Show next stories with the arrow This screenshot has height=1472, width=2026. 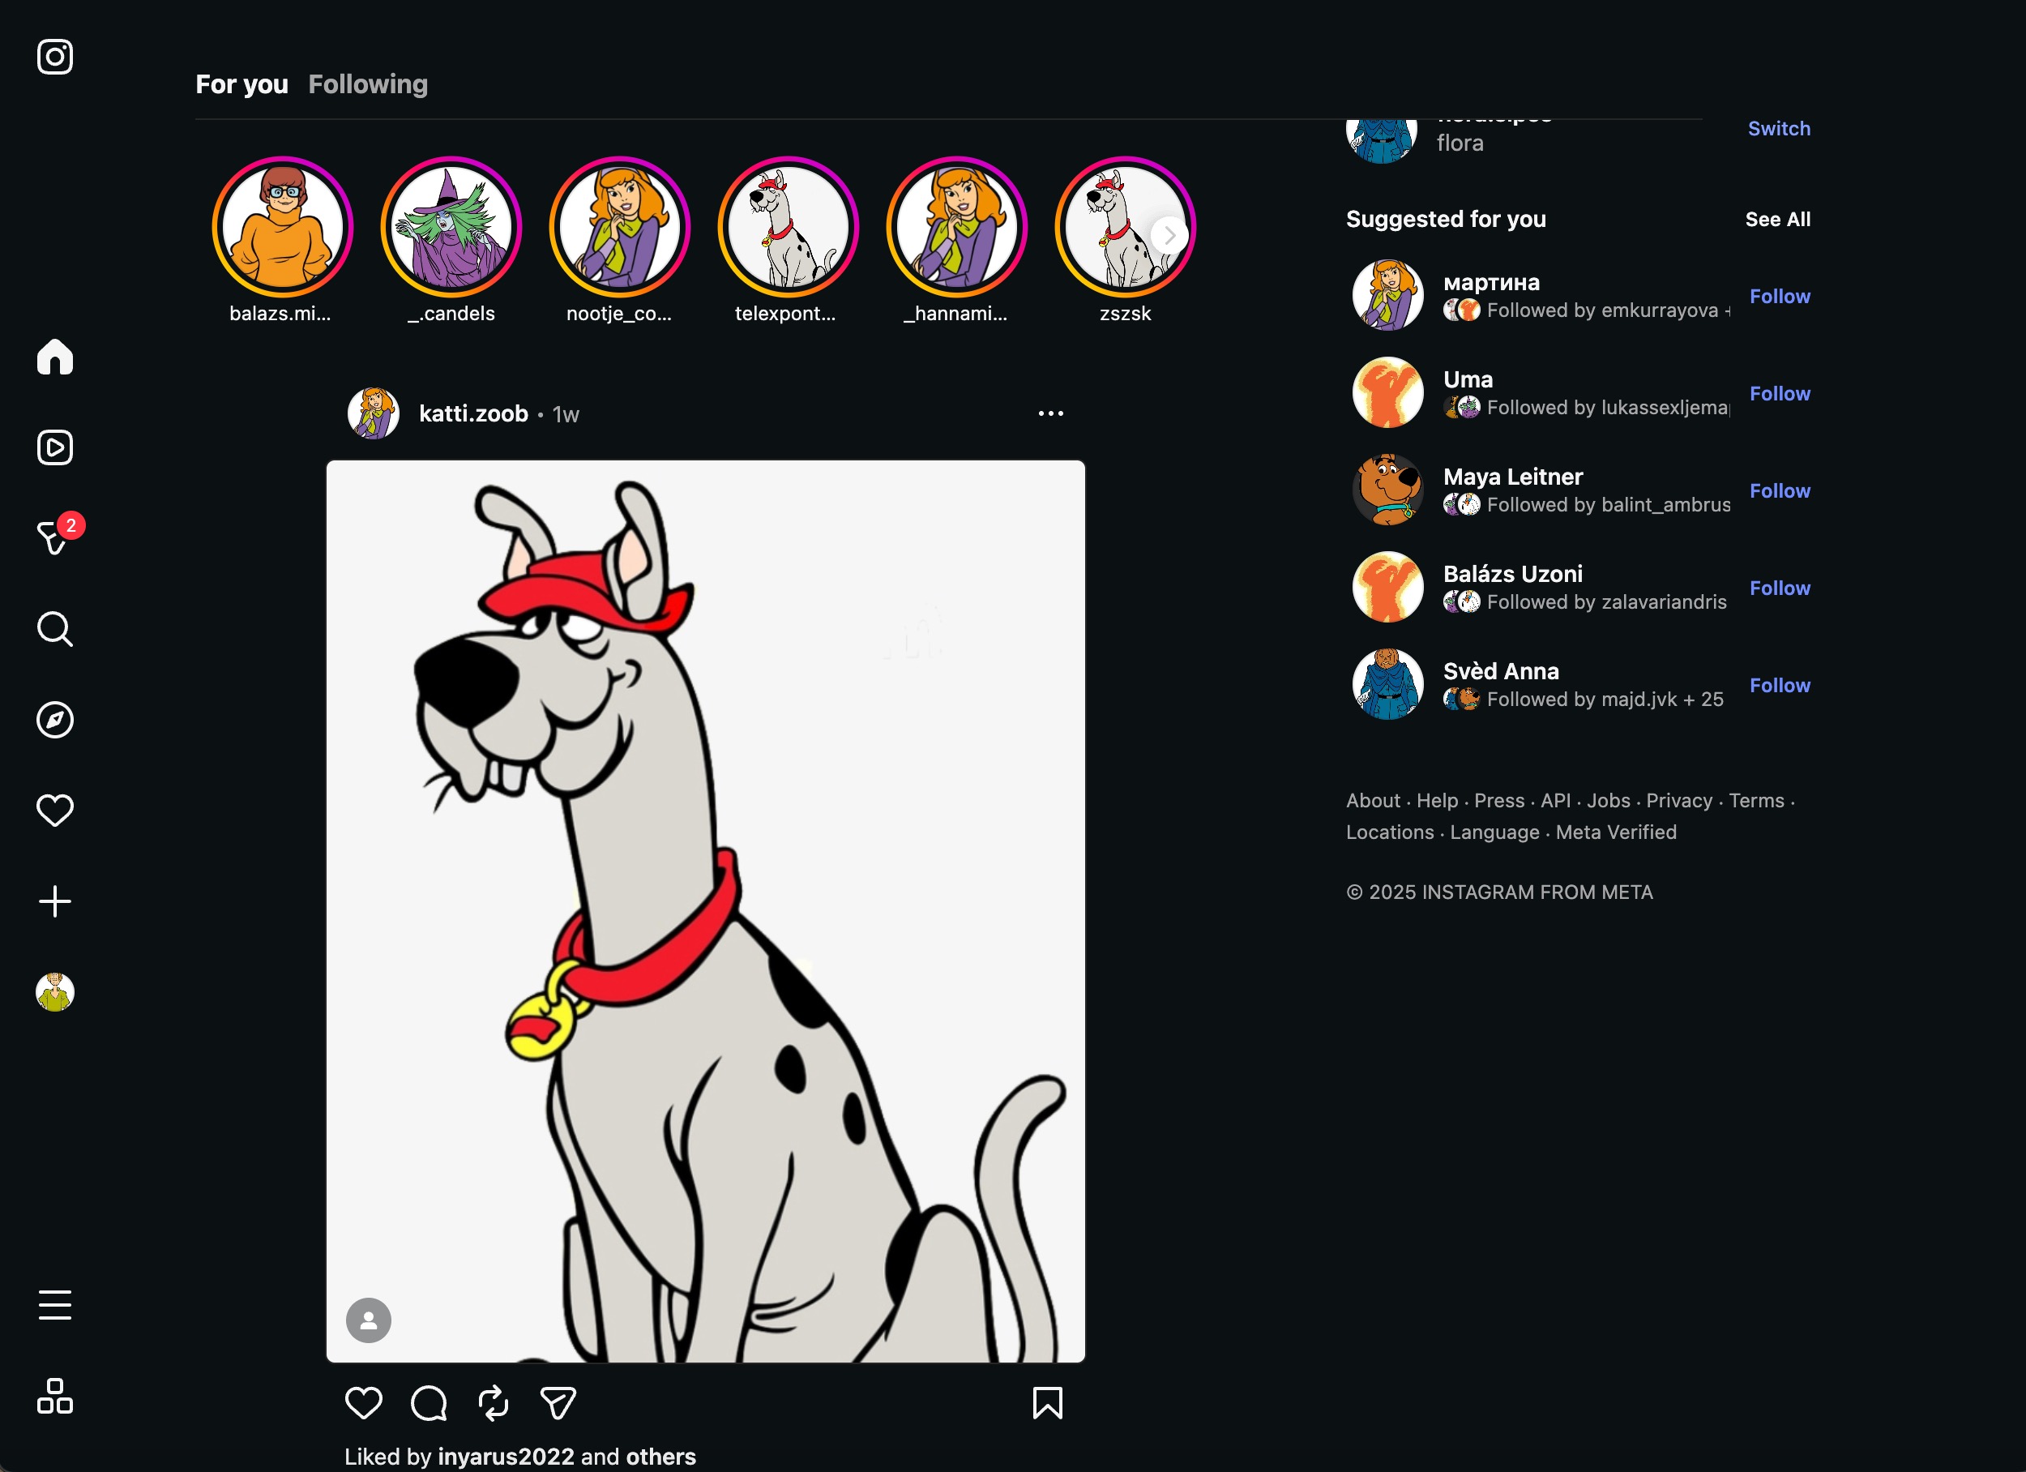point(1169,235)
